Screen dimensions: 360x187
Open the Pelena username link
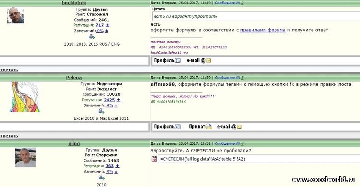74,78
